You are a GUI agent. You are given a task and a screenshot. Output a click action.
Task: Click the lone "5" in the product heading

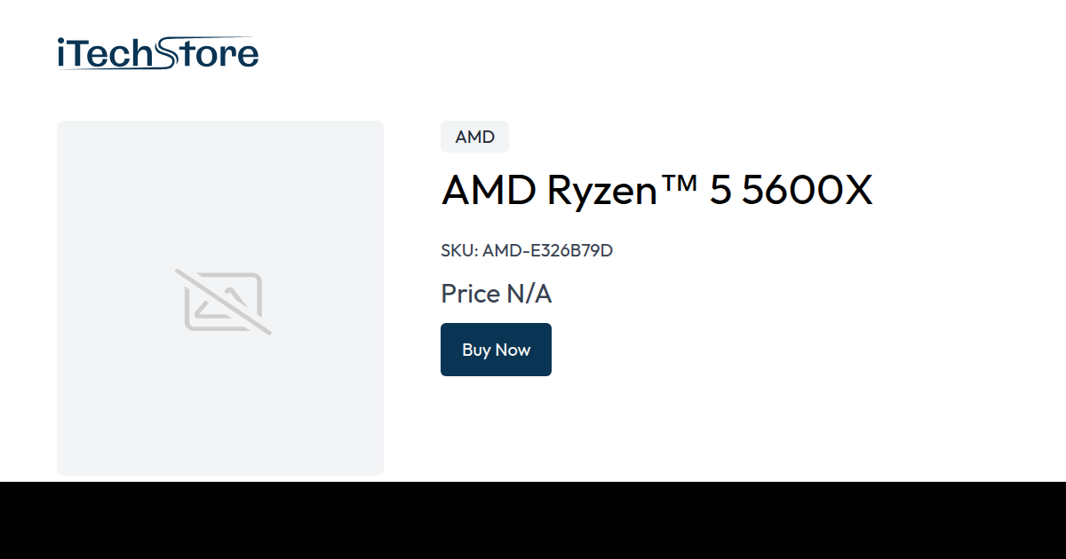pos(720,191)
